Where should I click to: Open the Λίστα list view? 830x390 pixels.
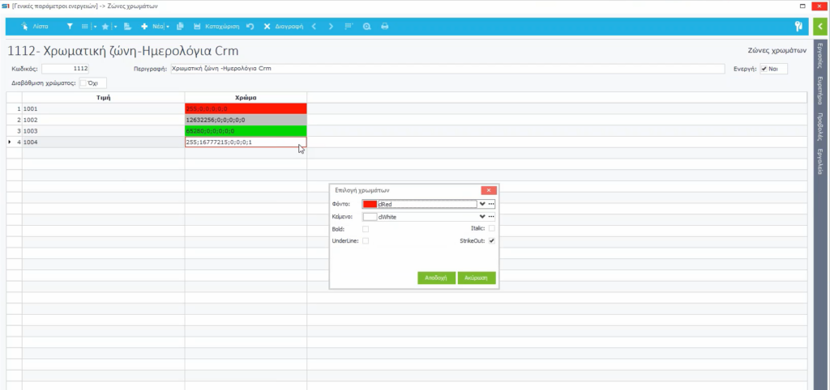(x=34, y=26)
